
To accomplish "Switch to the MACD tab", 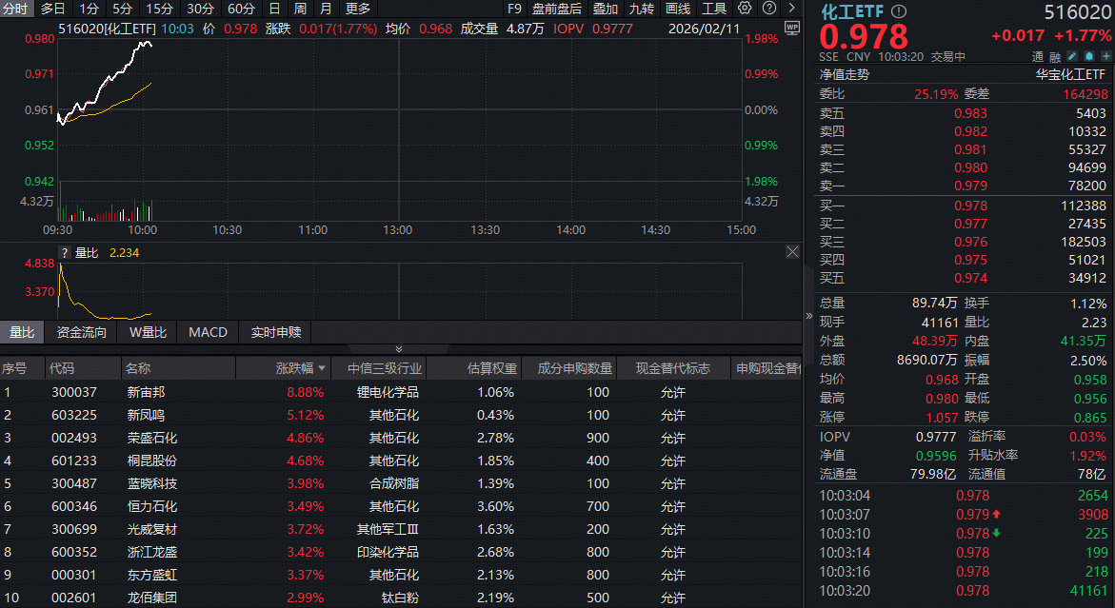I will [207, 332].
